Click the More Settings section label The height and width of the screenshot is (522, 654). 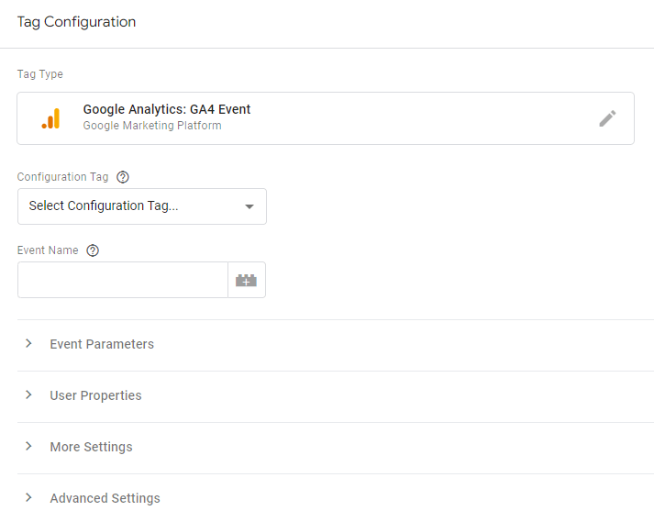(x=91, y=447)
